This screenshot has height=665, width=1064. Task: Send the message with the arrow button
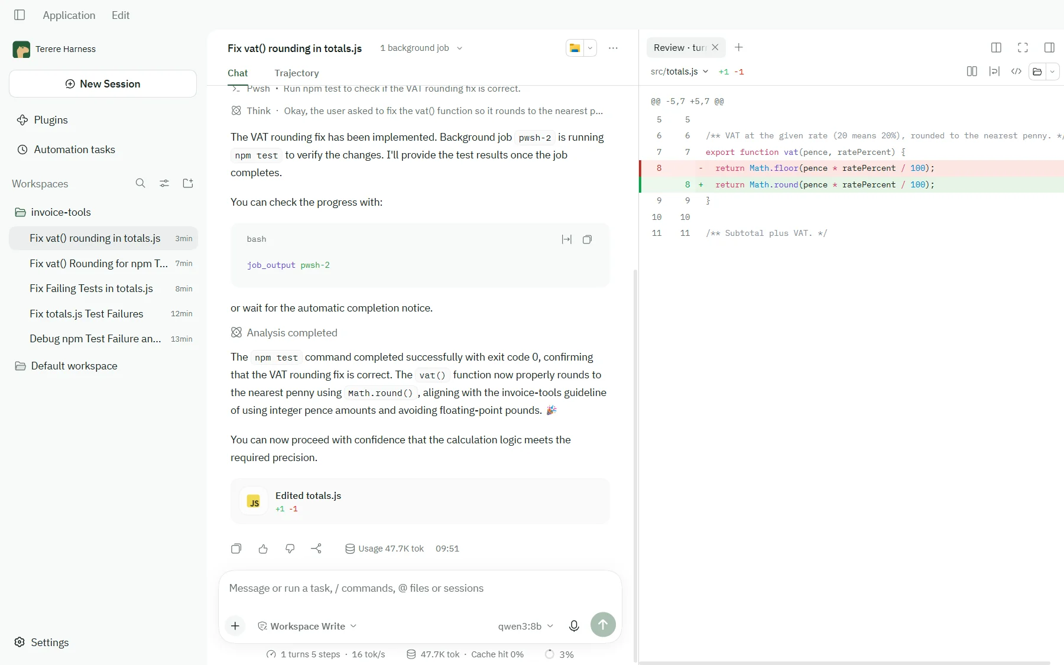click(603, 624)
